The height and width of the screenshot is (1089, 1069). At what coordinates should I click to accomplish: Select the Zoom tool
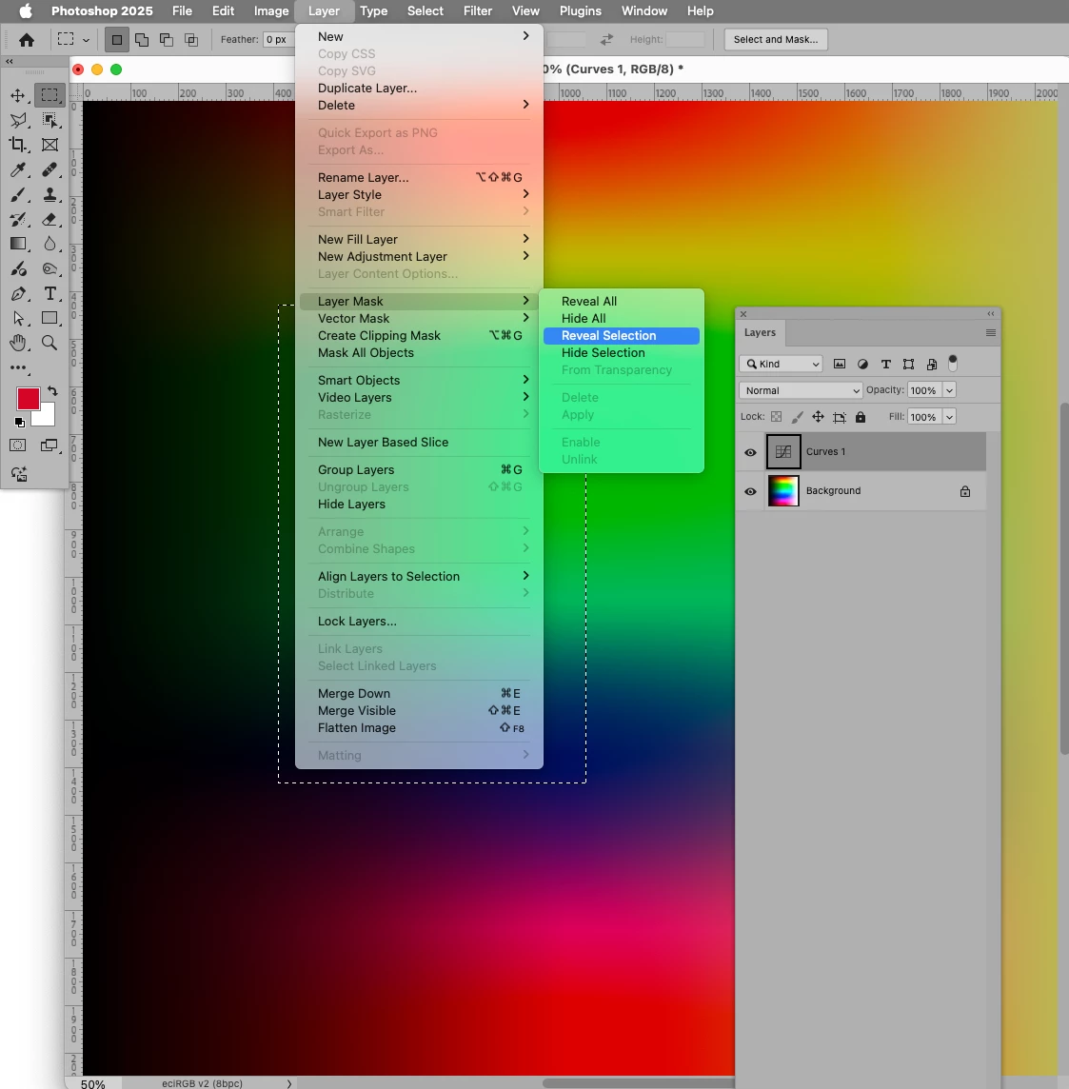tap(49, 343)
